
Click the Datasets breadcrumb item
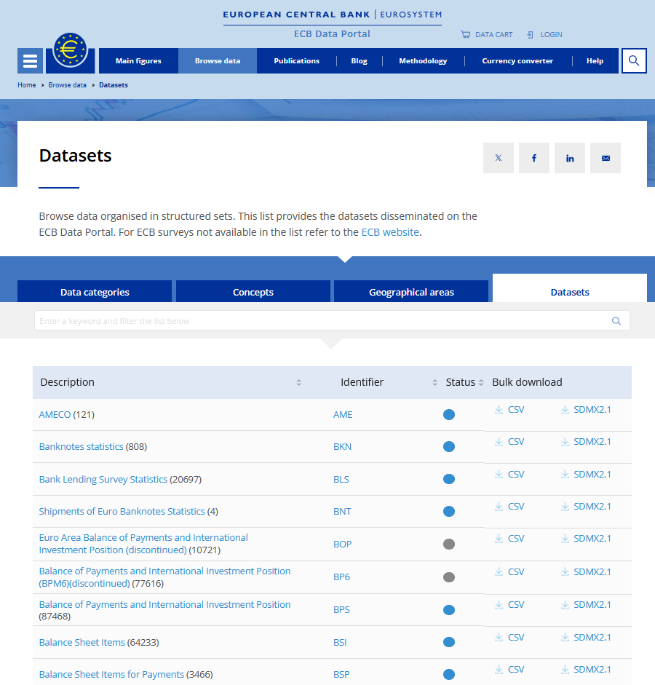(x=114, y=84)
